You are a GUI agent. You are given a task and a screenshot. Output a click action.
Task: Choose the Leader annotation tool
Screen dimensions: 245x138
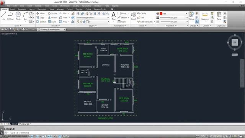point(122,18)
